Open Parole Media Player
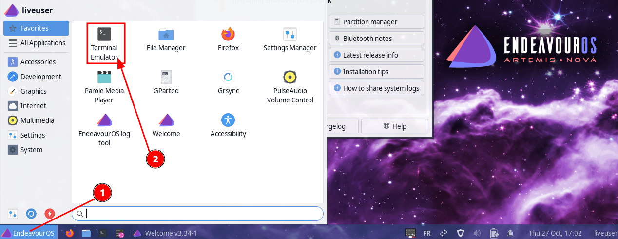Viewport: 618px width, 239px height. [104, 86]
